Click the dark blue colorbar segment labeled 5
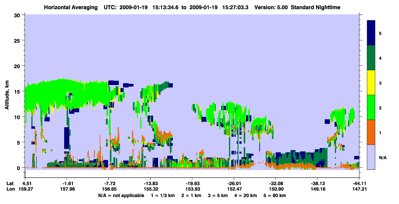The height and width of the screenshot is (204, 399). pos(371,33)
